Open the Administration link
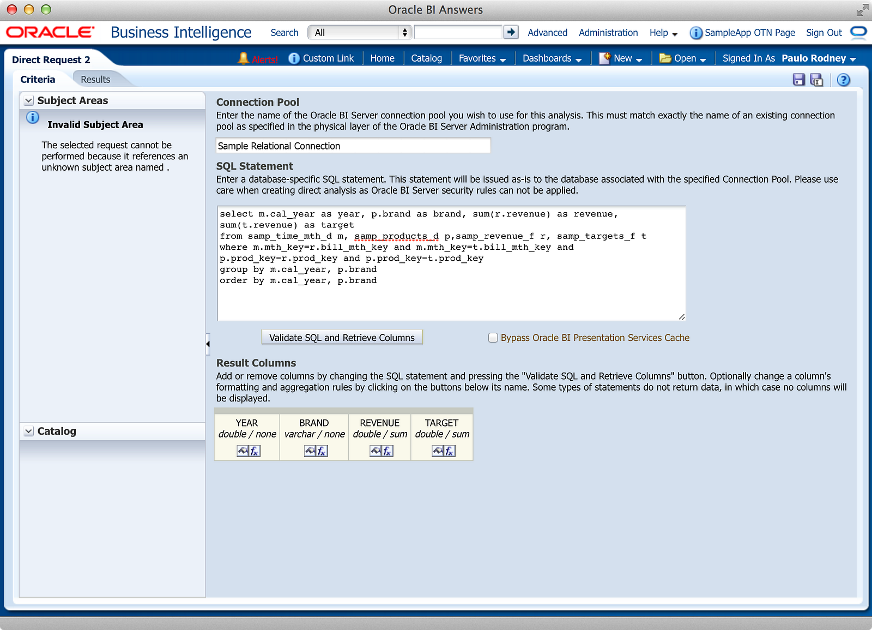 point(608,33)
